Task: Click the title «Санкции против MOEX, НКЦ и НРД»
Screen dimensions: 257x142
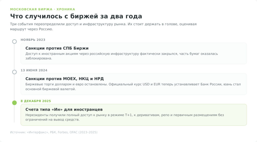Action: 65,79
